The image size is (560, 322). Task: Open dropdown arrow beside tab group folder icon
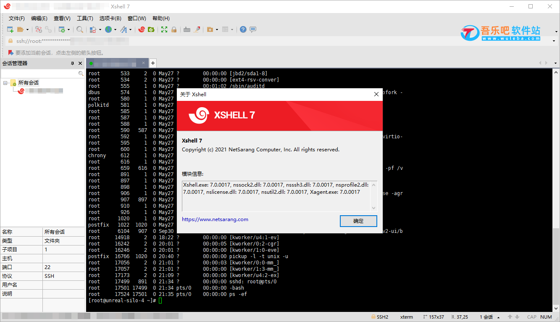[217, 30]
